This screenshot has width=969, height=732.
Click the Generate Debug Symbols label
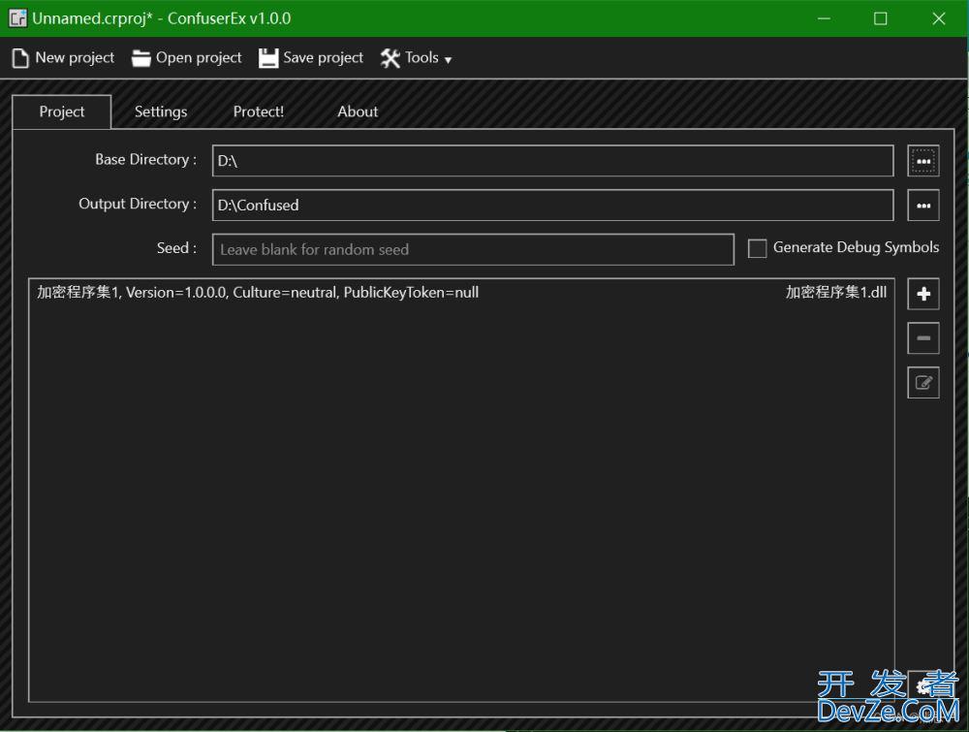coord(856,247)
